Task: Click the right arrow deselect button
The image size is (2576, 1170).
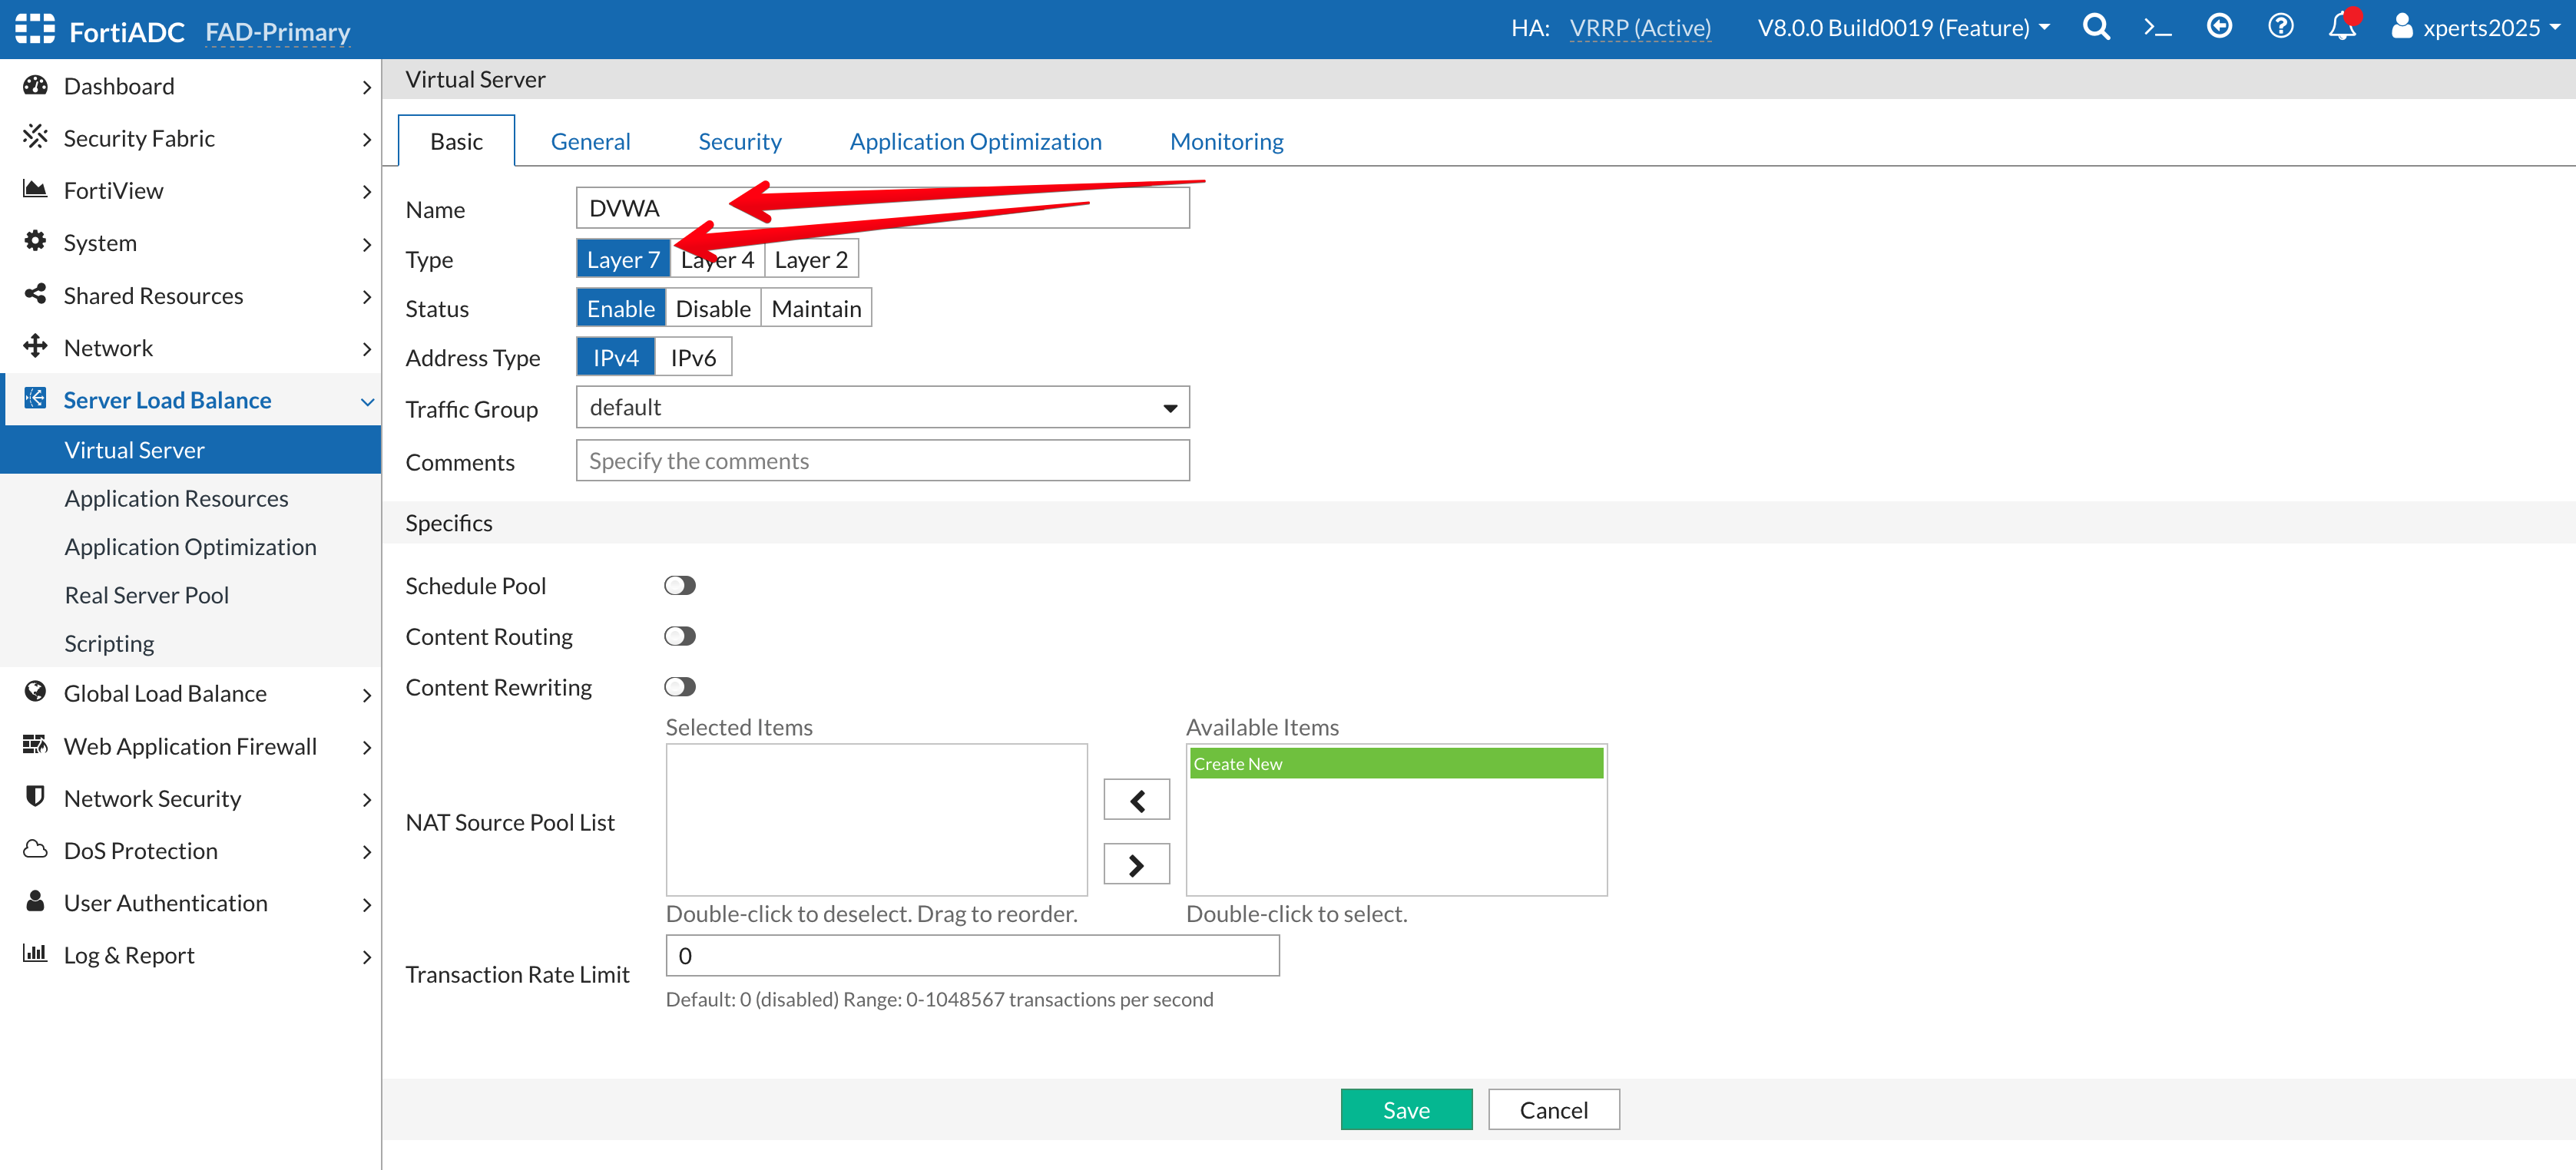Action: [x=1136, y=864]
